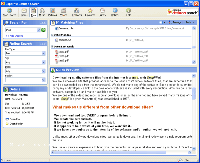Click the Details panel icon
This screenshot has height=163, width=200.
pyautogui.click(x=6, y=90)
